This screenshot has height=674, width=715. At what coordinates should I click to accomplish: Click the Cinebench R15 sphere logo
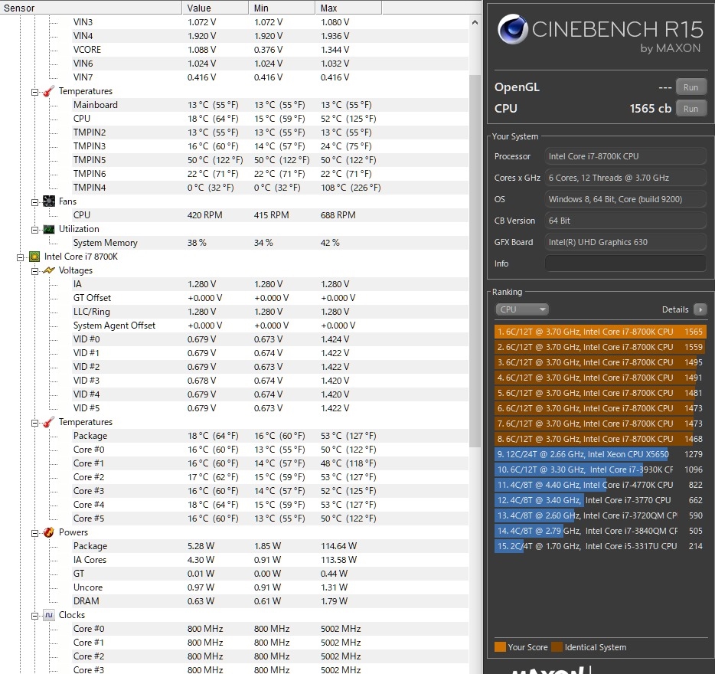click(x=513, y=29)
